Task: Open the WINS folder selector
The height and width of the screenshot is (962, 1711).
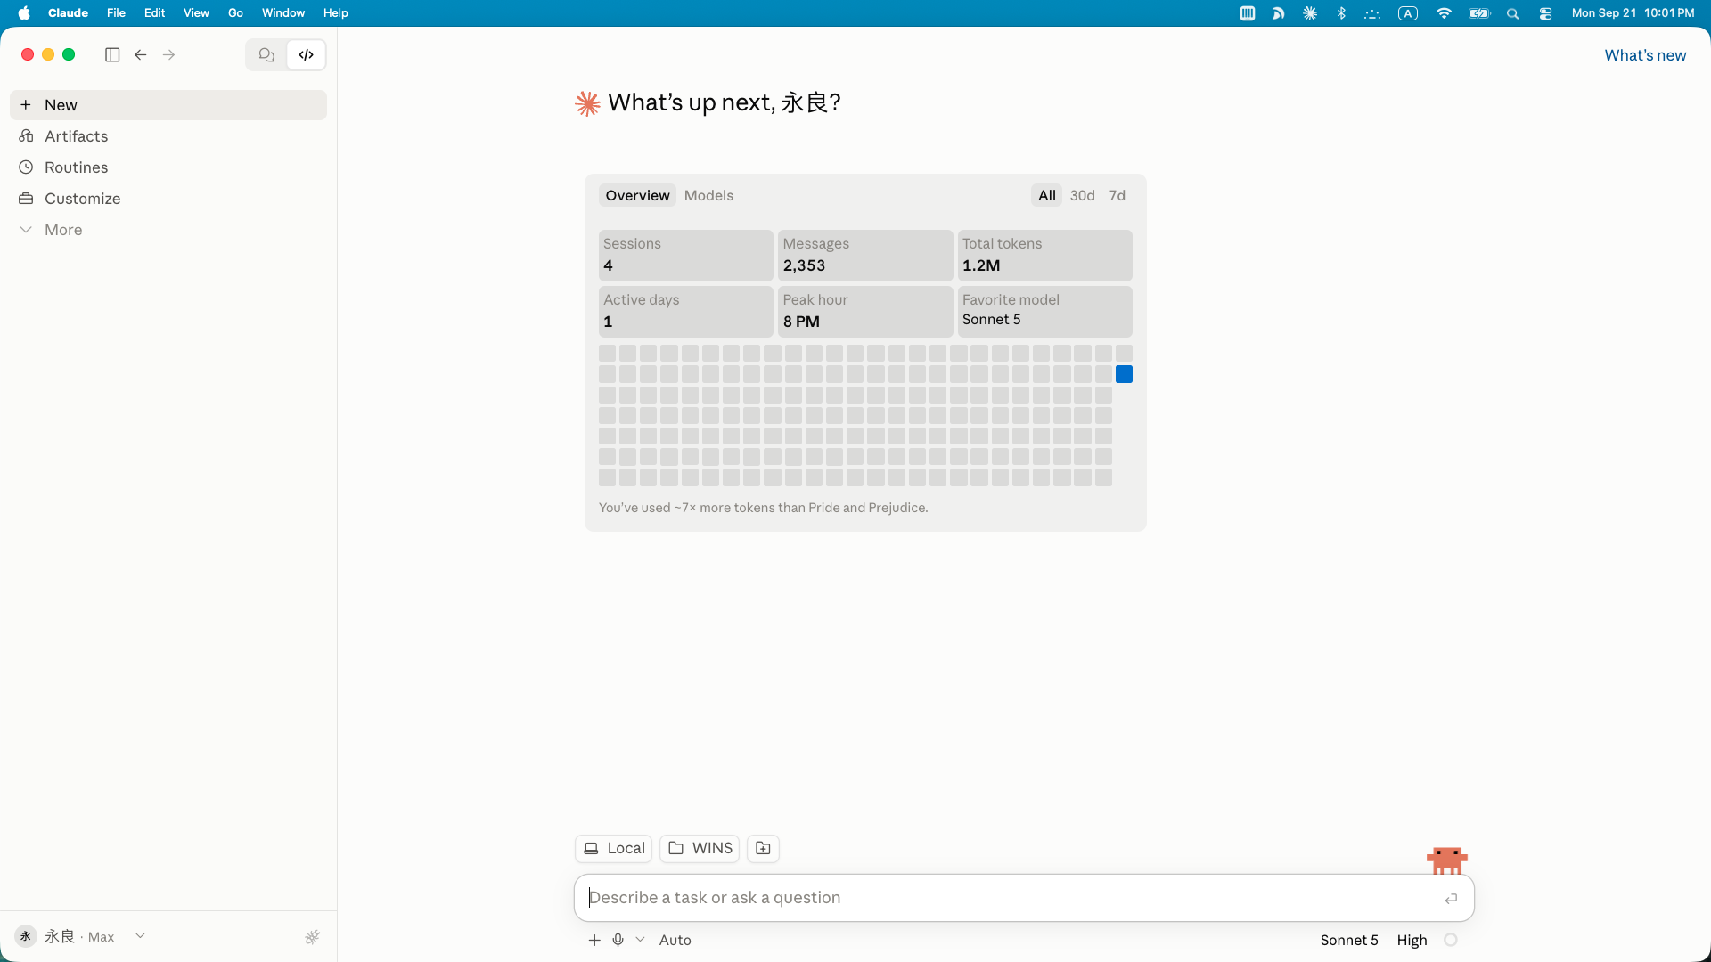Action: click(700, 848)
